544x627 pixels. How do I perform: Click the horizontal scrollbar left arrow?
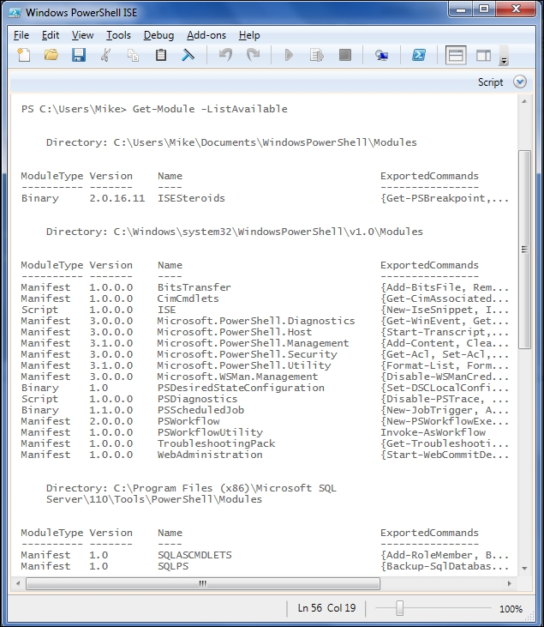(18, 583)
